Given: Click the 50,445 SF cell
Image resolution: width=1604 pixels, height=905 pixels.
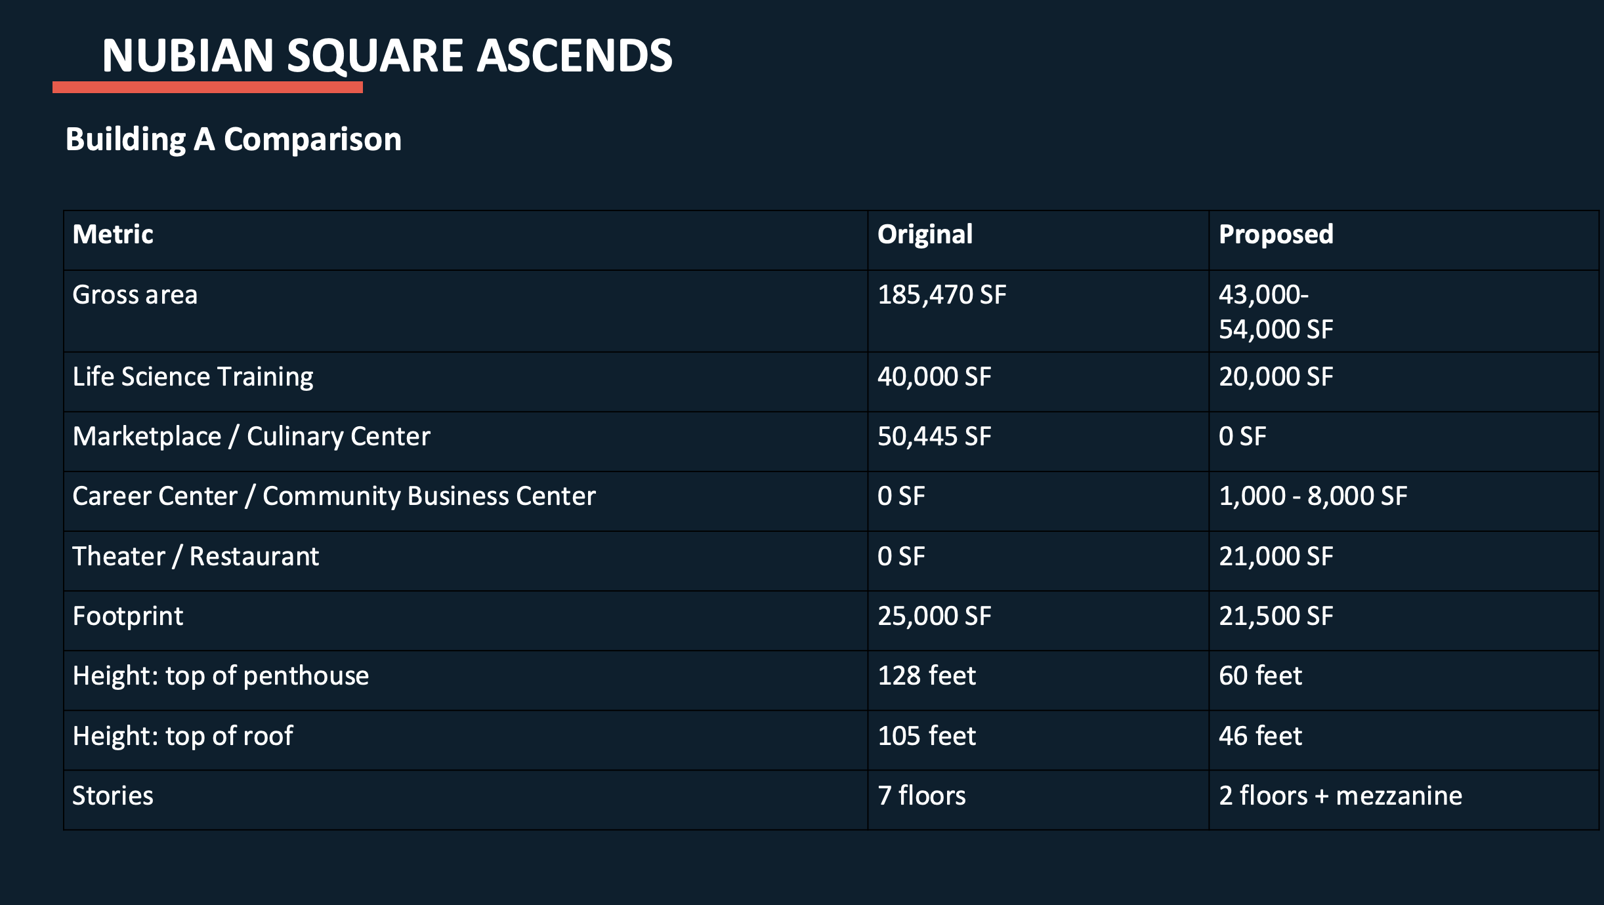Looking at the screenshot, I should (935, 437).
